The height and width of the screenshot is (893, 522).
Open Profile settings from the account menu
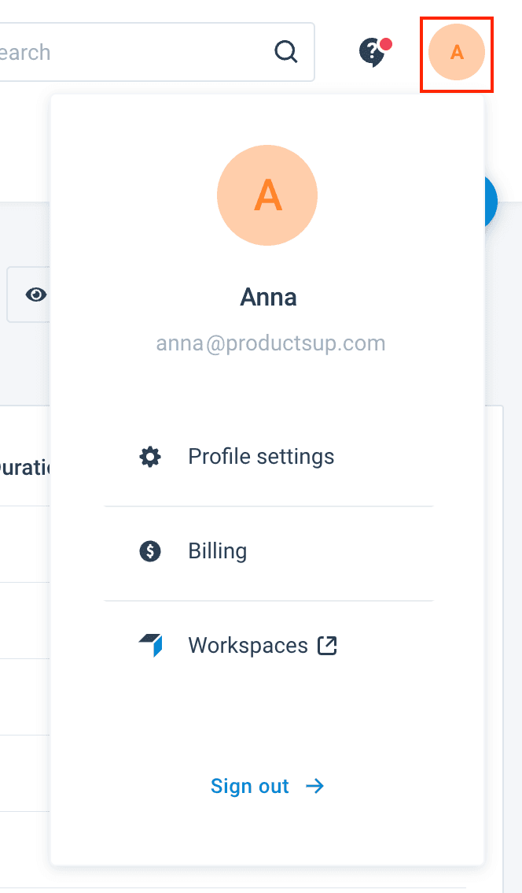(261, 457)
